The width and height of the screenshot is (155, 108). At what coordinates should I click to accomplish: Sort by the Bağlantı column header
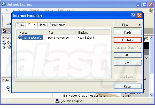click(90, 32)
